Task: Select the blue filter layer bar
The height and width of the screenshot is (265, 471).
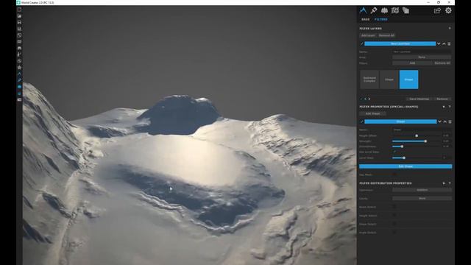Action: (400, 44)
